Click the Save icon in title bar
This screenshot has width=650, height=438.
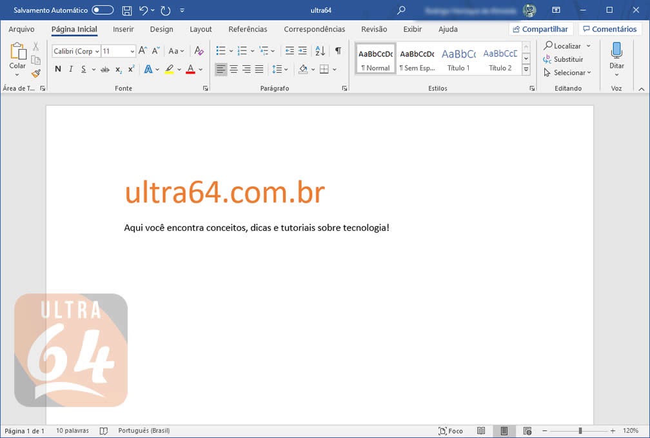click(127, 10)
